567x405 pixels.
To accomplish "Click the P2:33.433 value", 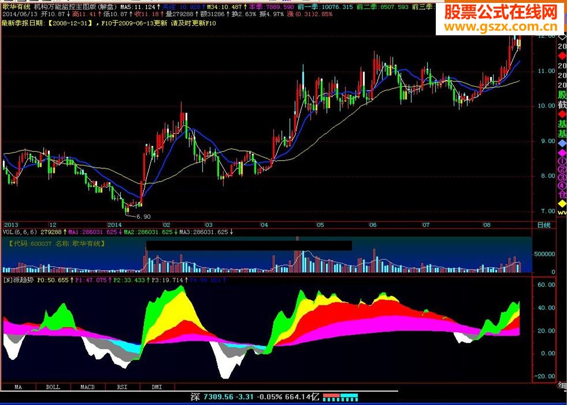I will point(131,280).
